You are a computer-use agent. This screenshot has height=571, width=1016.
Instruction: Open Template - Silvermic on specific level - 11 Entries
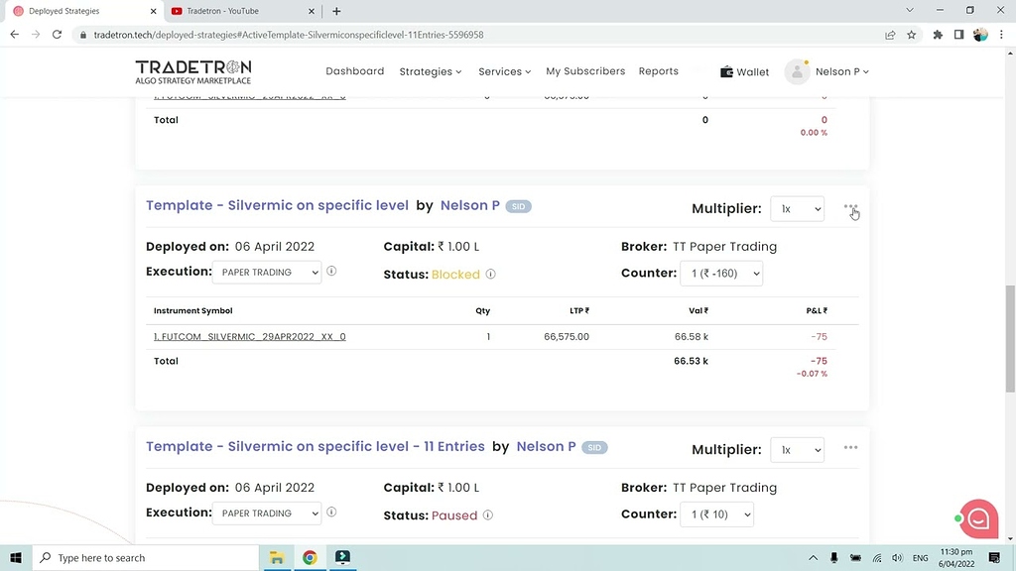pos(315,446)
